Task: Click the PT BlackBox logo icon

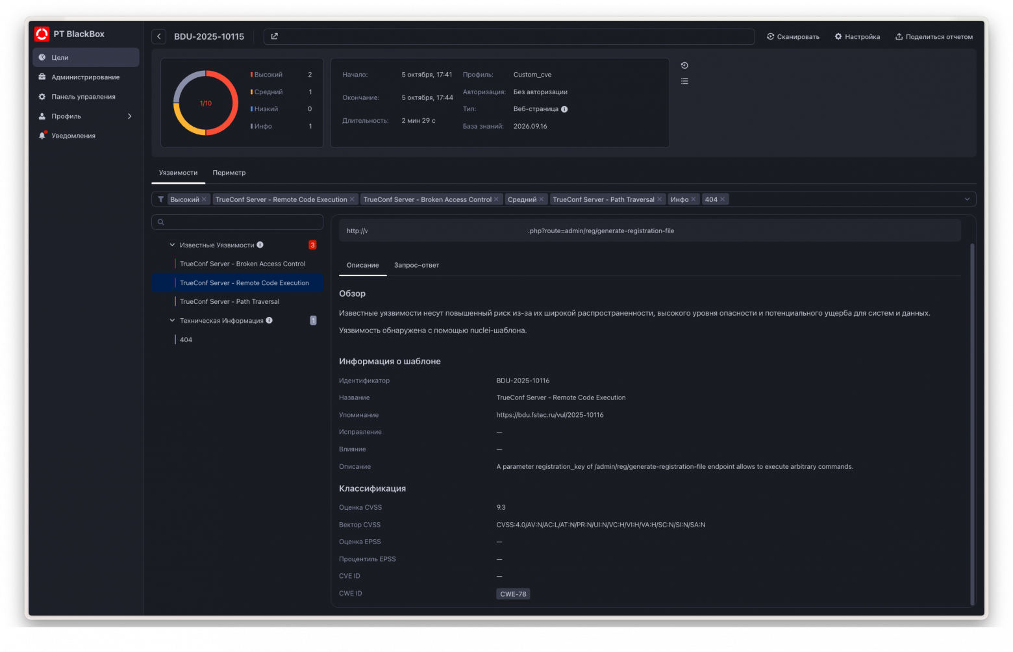Action: click(x=42, y=34)
